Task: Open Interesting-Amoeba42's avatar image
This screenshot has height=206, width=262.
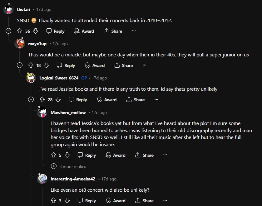Action: tap(42, 179)
